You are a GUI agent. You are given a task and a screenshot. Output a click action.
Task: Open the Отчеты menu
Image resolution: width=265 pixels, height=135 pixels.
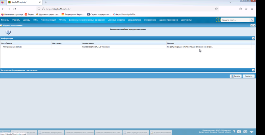[x=62, y=20]
